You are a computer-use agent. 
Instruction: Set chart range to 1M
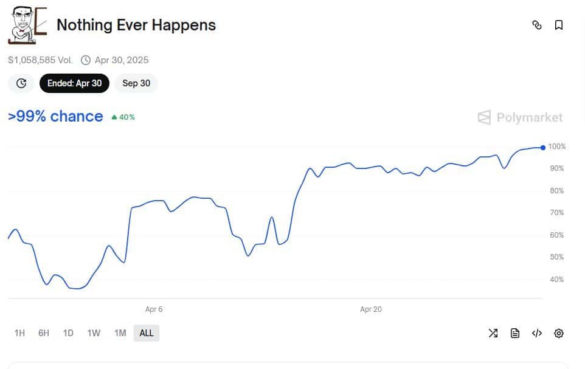click(x=120, y=333)
